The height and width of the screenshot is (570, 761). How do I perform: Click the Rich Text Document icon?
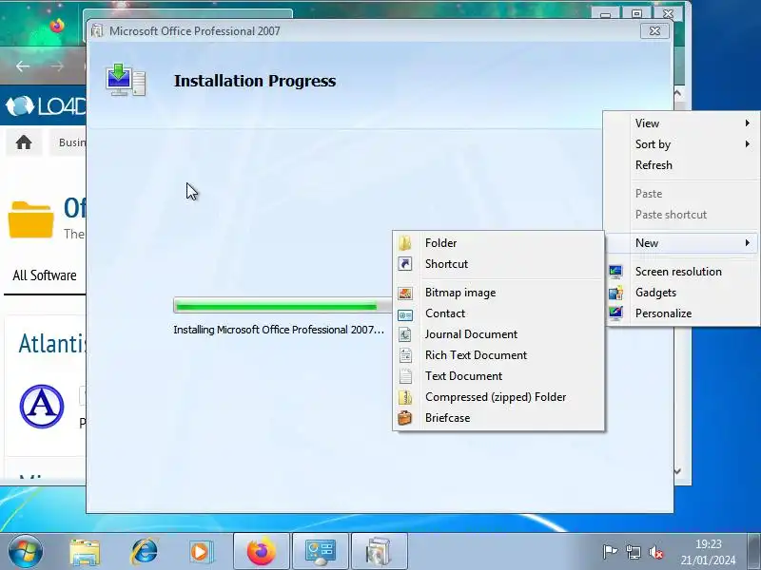405,354
